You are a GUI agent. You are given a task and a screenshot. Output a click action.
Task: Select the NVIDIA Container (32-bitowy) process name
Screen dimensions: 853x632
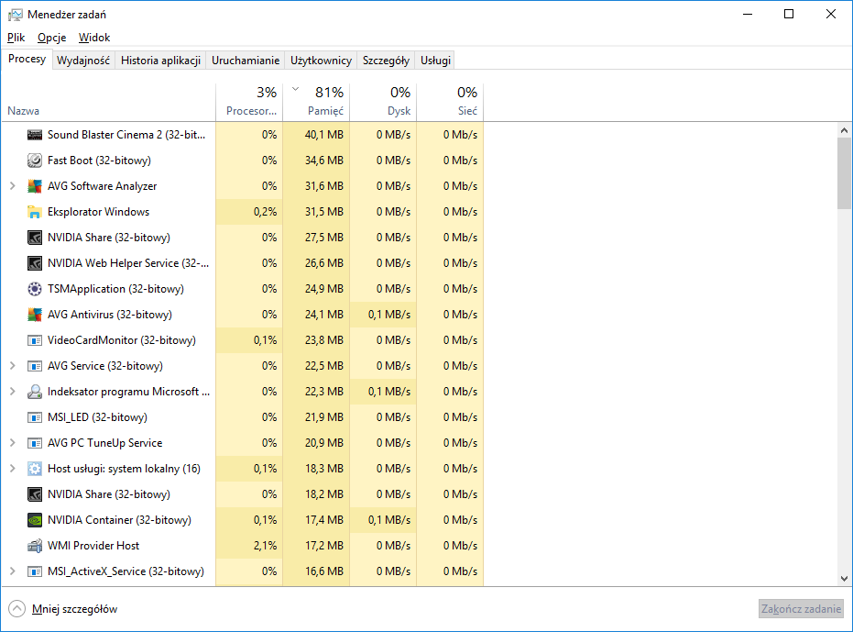pyautogui.click(x=119, y=520)
